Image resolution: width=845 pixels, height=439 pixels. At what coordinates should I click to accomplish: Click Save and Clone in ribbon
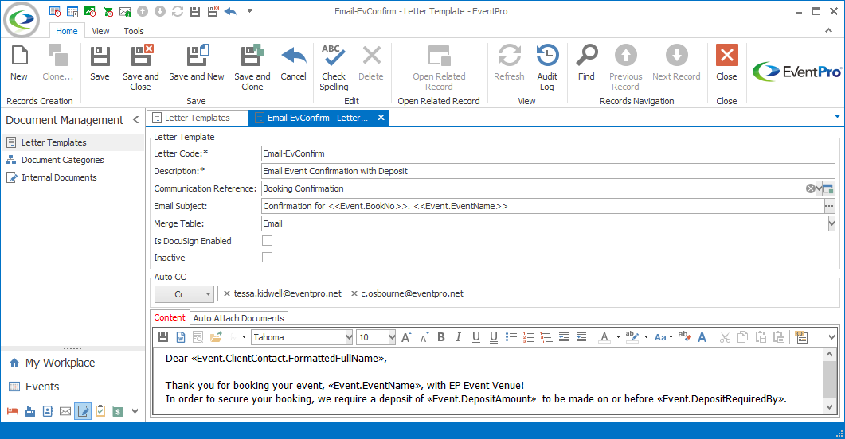click(252, 68)
